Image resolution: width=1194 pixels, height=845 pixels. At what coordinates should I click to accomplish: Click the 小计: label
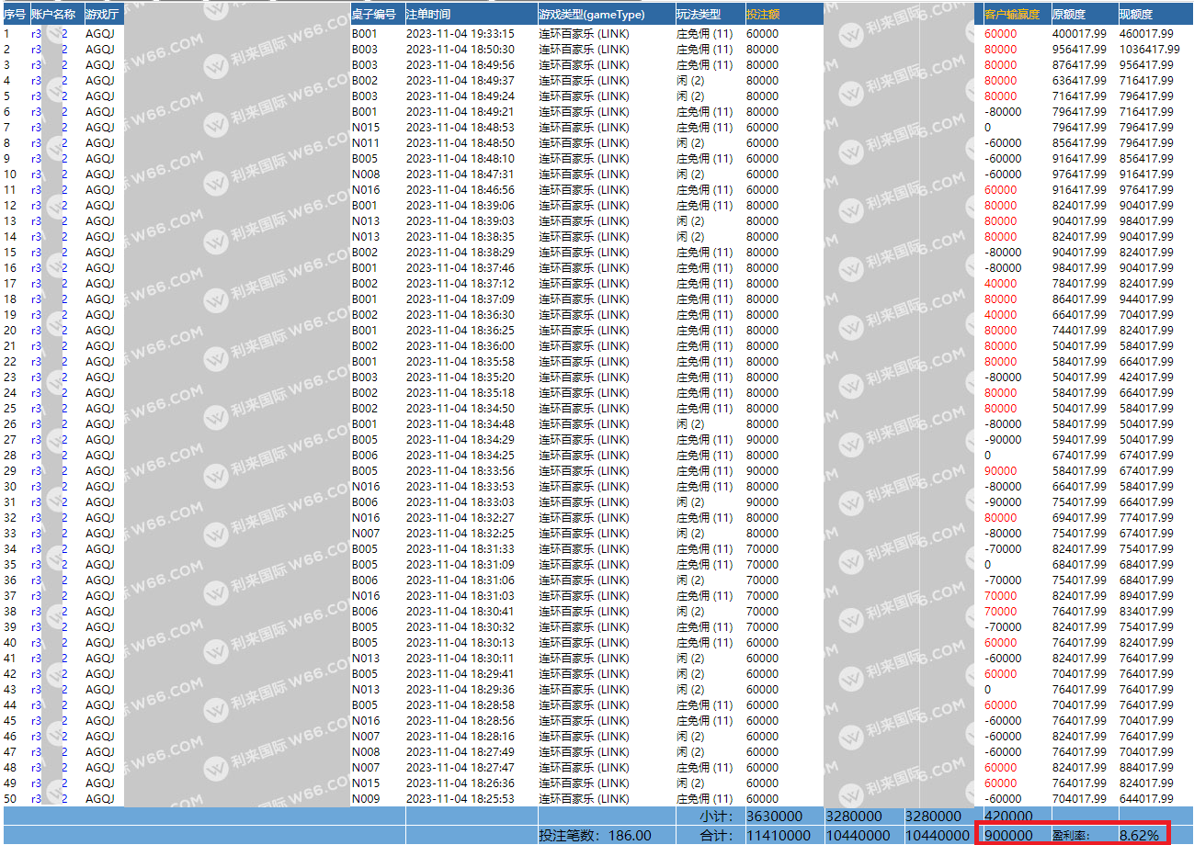pyautogui.click(x=717, y=816)
